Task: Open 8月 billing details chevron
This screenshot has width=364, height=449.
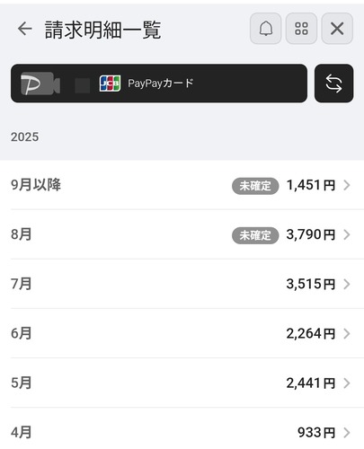Action: [x=347, y=234]
